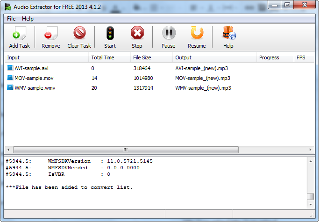Click file size value 1317914
The height and width of the screenshot is (222, 319).
143,88
